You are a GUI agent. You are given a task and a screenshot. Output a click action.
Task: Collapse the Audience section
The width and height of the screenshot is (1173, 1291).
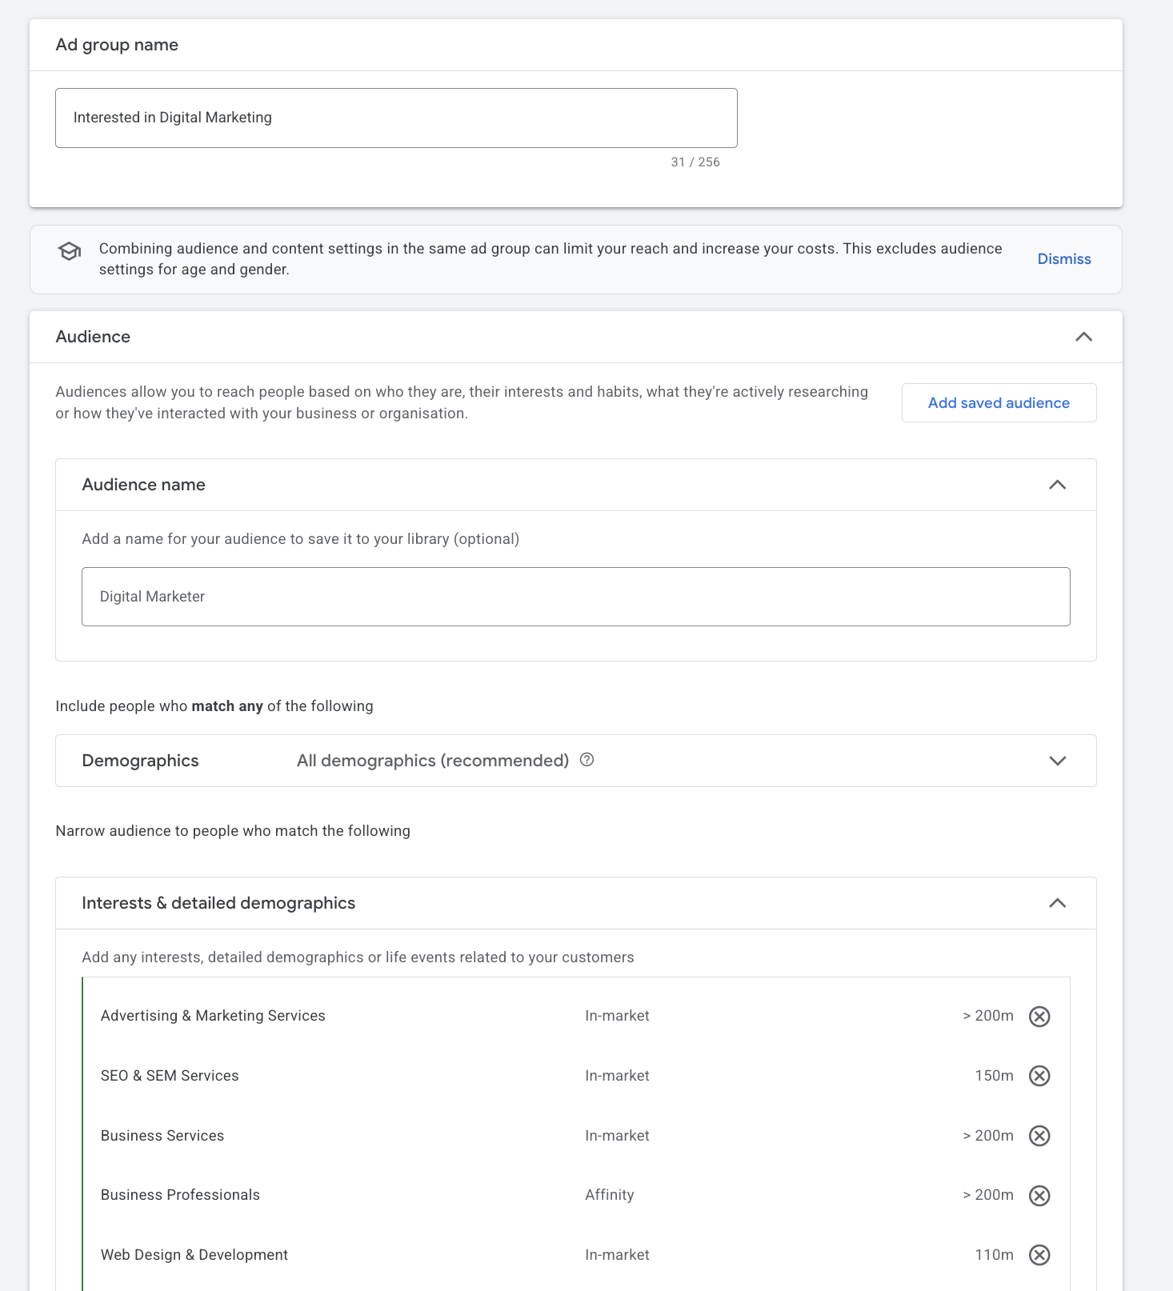pyautogui.click(x=1083, y=337)
